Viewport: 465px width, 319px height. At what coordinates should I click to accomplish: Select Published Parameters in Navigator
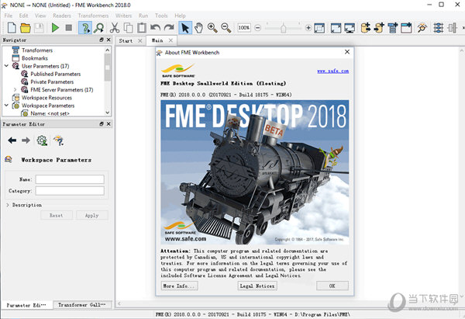pos(56,74)
